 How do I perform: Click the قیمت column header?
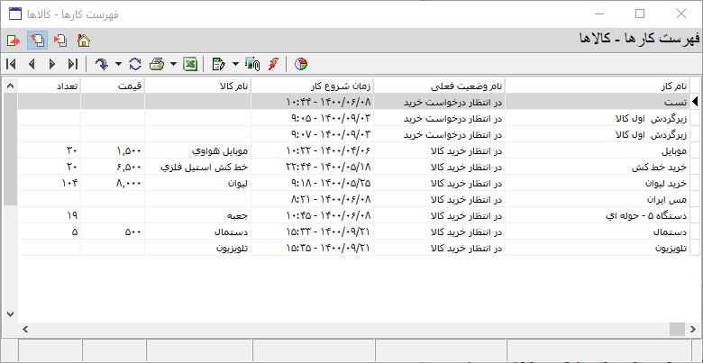pos(113,86)
